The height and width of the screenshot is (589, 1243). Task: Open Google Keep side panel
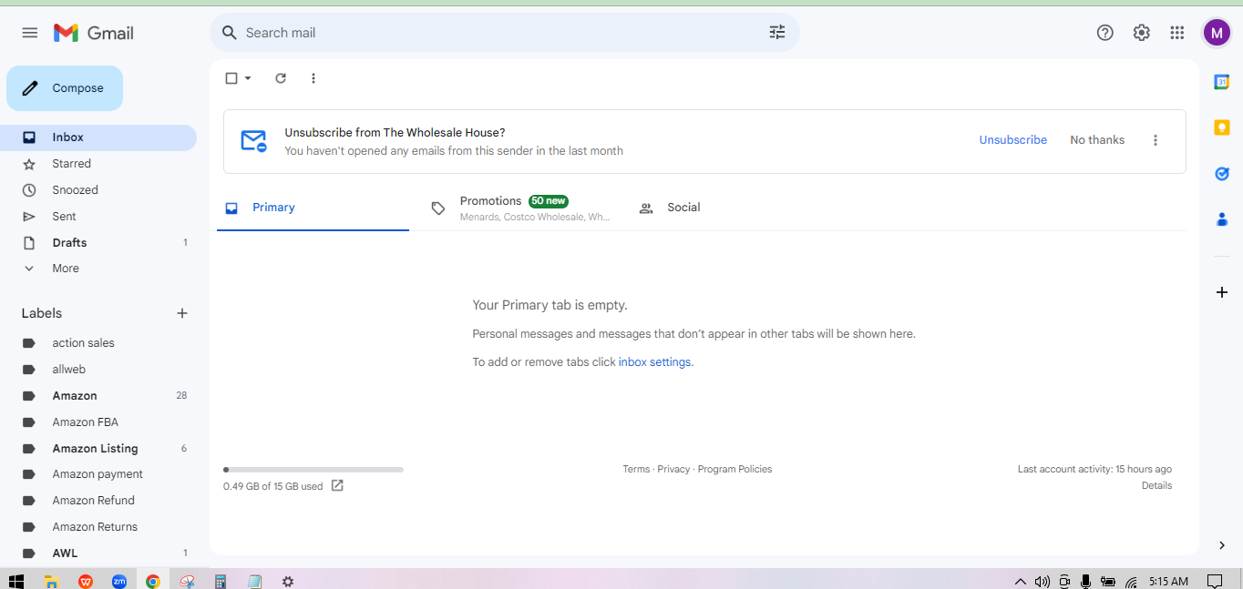(x=1222, y=127)
